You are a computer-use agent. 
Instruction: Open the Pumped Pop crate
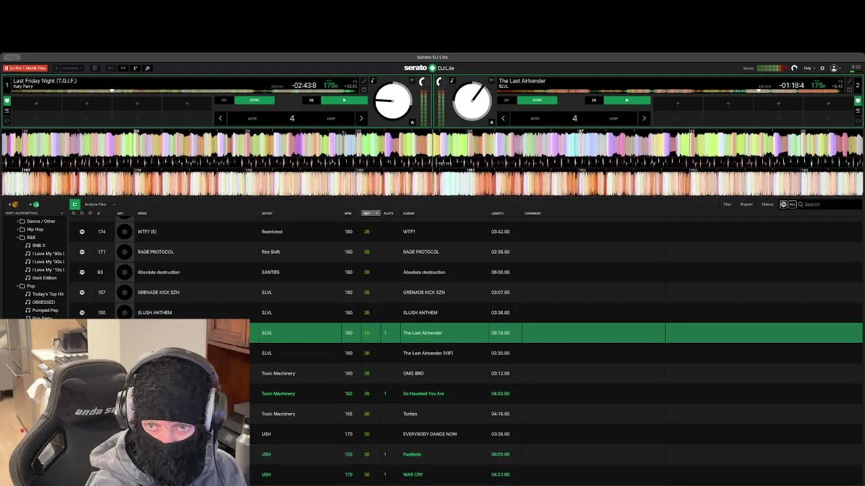click(45, 310)
